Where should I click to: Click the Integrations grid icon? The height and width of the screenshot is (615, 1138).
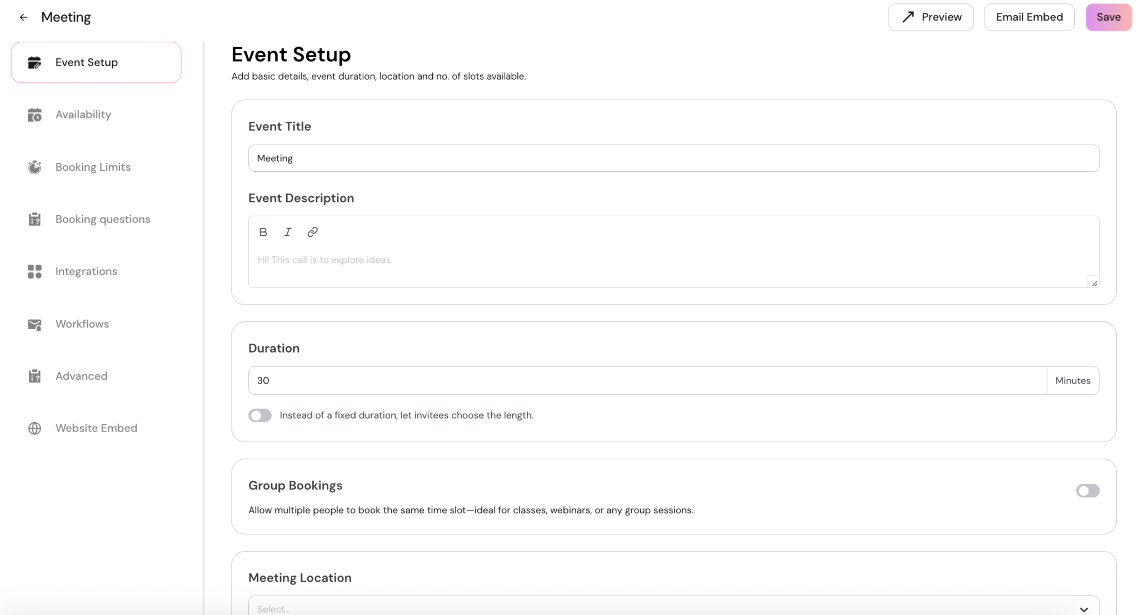(x=34, y=271)
